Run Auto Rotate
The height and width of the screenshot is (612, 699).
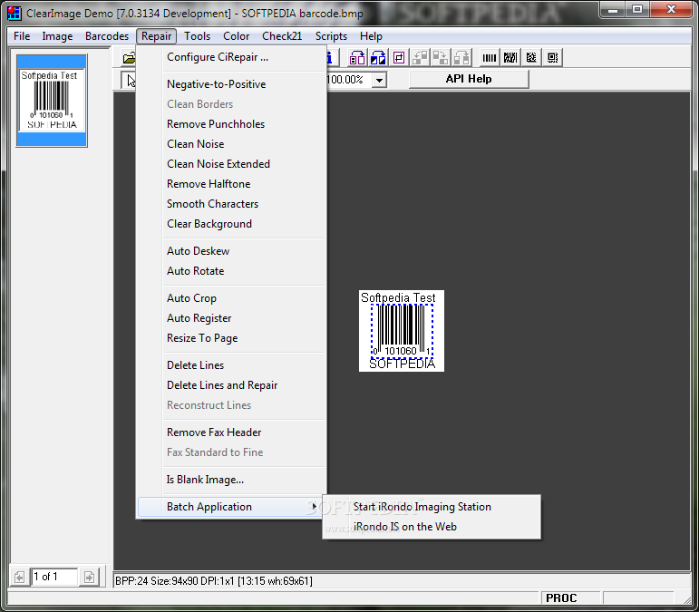(230, 271)
